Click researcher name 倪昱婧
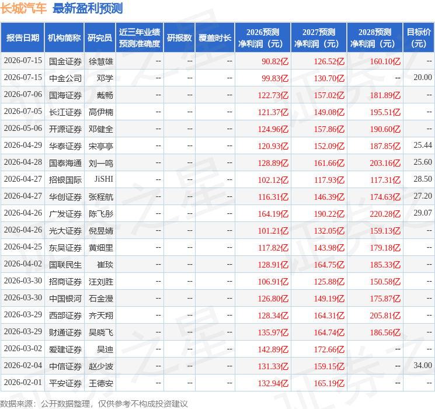435x409 pixels. [100, 231]
